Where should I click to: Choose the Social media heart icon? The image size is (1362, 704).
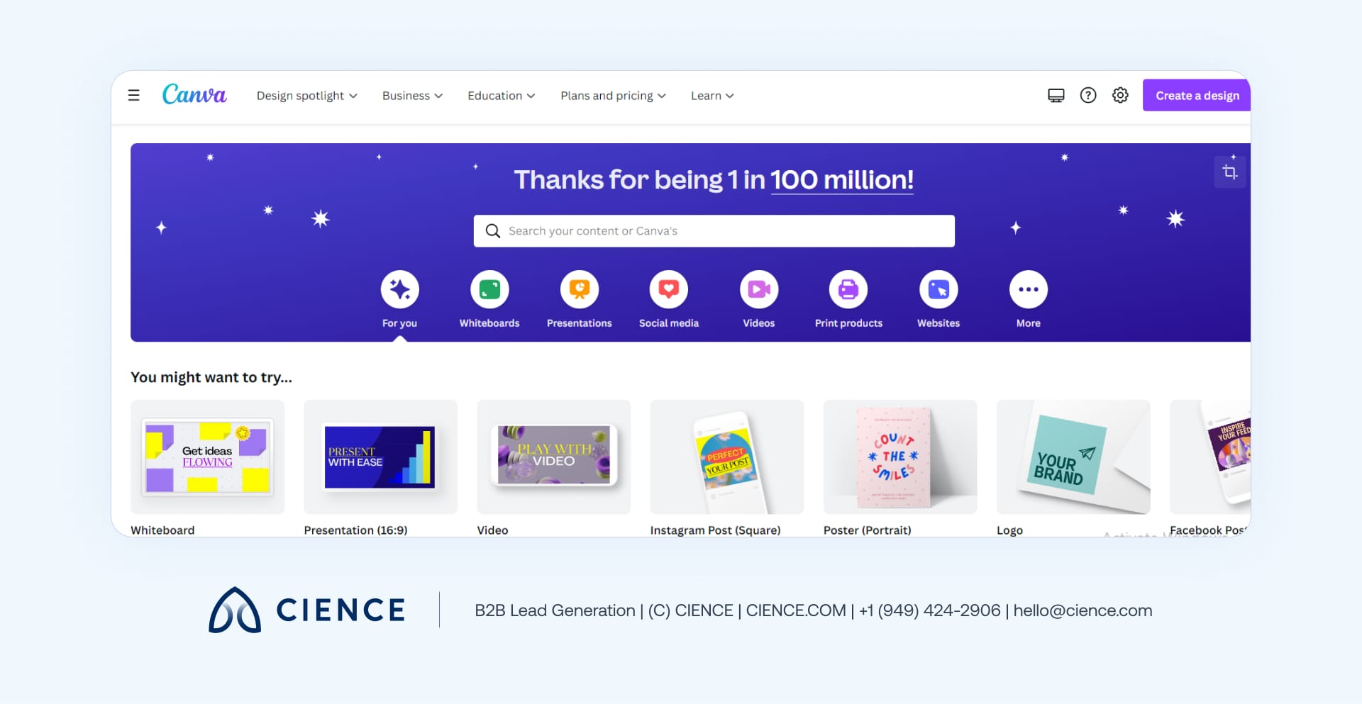pyautogui.click(x=668, y=289)
